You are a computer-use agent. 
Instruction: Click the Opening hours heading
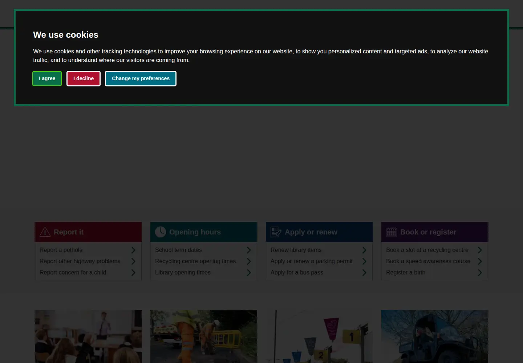[195, 232]
